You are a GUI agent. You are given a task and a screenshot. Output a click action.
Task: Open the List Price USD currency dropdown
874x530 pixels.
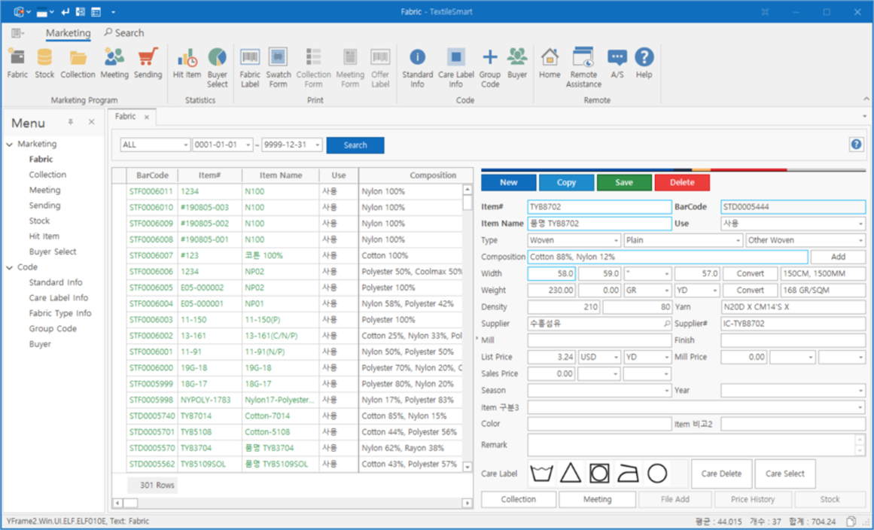[x=615, y=358]
